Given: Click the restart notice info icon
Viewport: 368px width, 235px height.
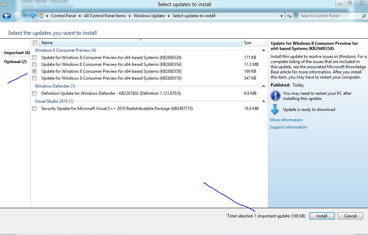Looking at the screenshot, I should point(275,96).
